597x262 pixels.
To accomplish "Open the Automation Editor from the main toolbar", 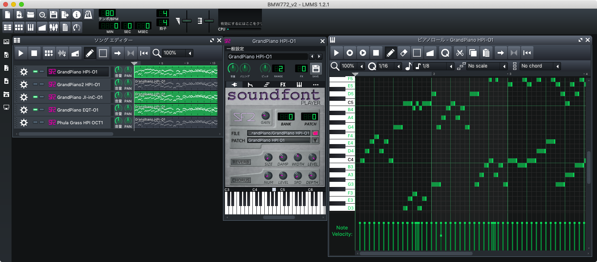I will point(42,27).
